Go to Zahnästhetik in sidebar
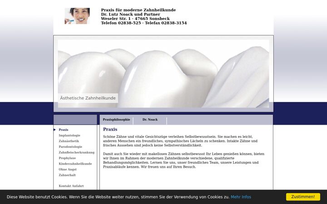Screen dimensions: 327x204 (x=69, y=141)
